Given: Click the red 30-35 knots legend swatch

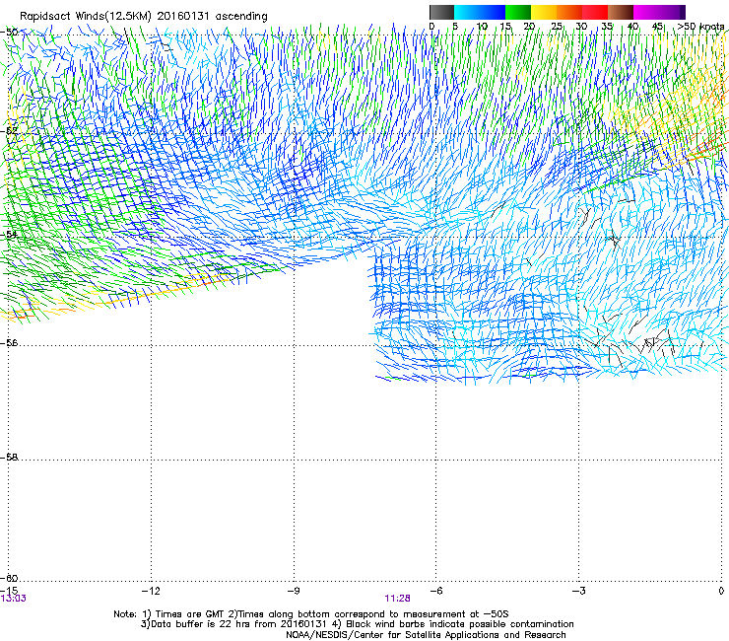Looking at the screenshot, I should (x=595, y=12).
